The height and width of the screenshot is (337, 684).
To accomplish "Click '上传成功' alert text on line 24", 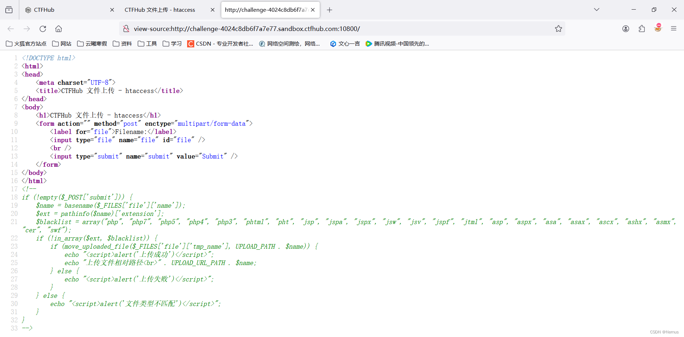I will click(154, 254).
